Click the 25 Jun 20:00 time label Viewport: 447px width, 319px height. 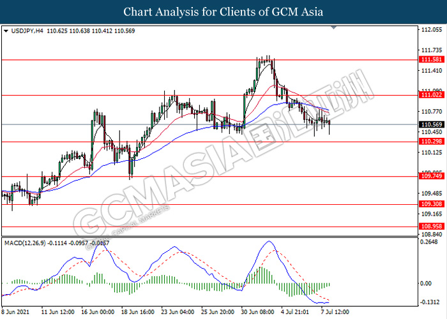218,312
